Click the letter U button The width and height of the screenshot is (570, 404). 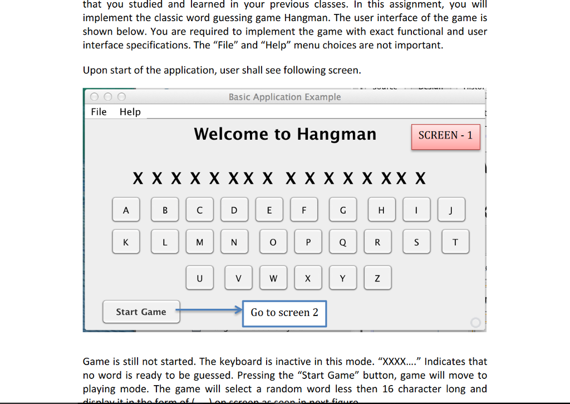(x=199, y=277)
